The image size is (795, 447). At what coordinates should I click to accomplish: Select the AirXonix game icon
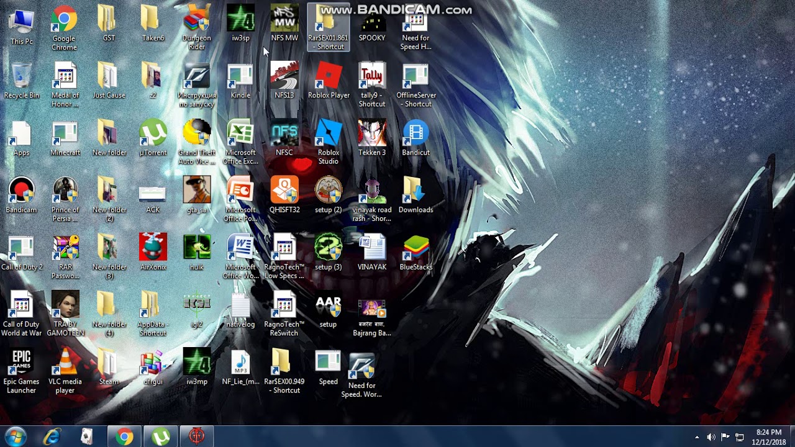[153, 250]
